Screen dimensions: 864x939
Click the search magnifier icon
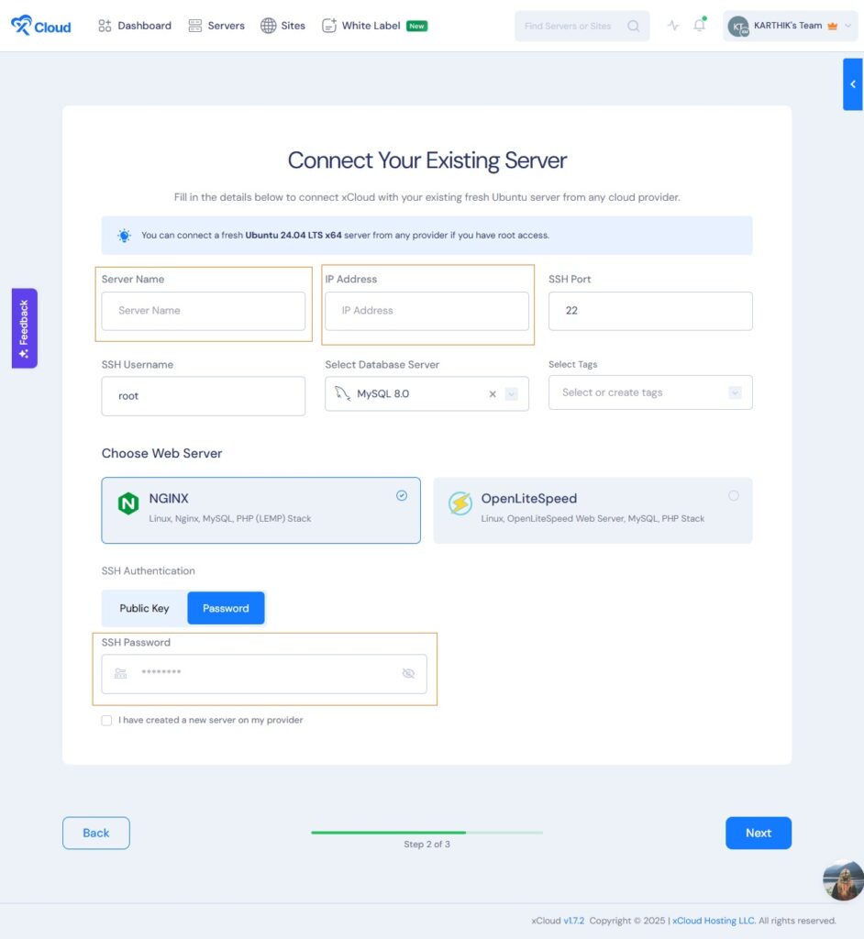633,26
